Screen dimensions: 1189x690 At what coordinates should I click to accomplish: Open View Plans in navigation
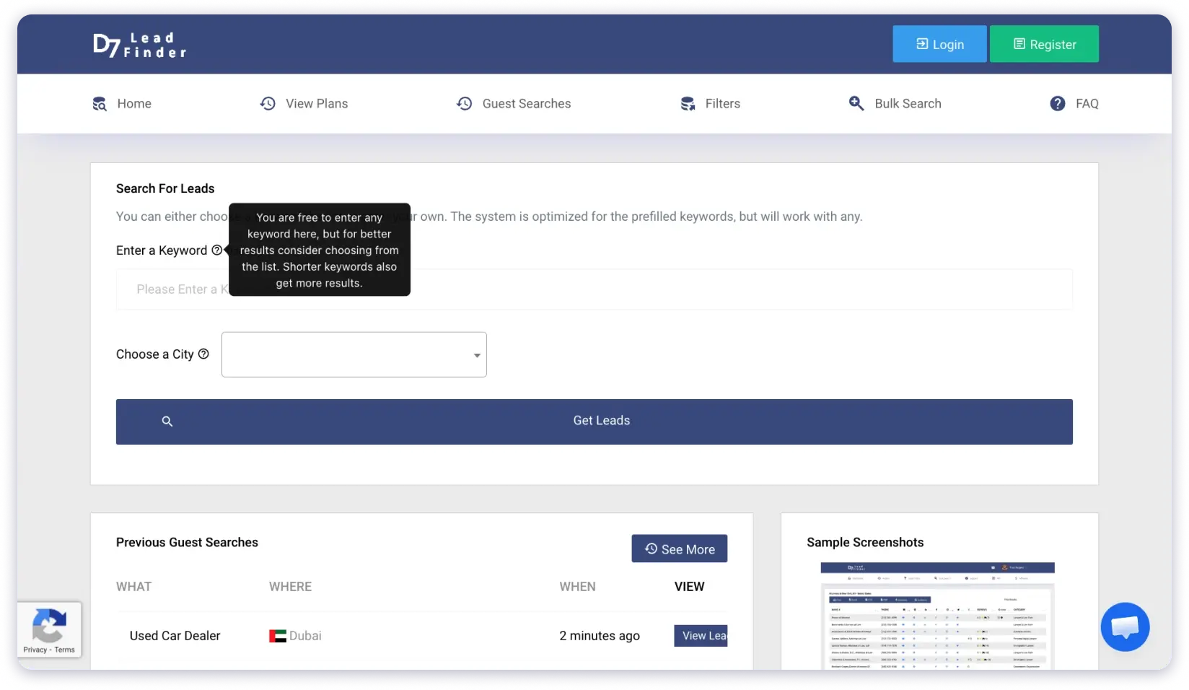point(316,104)
